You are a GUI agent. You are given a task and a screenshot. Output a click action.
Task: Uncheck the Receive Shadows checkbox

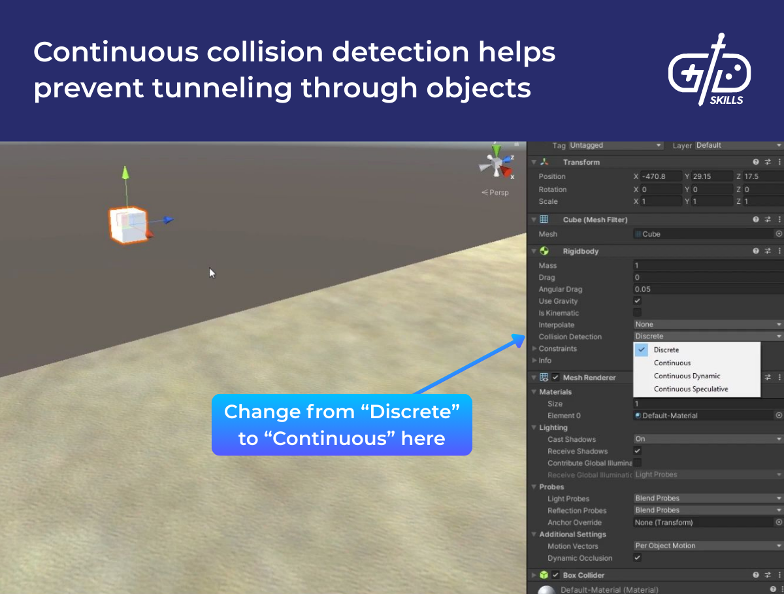tap(636, 451)
